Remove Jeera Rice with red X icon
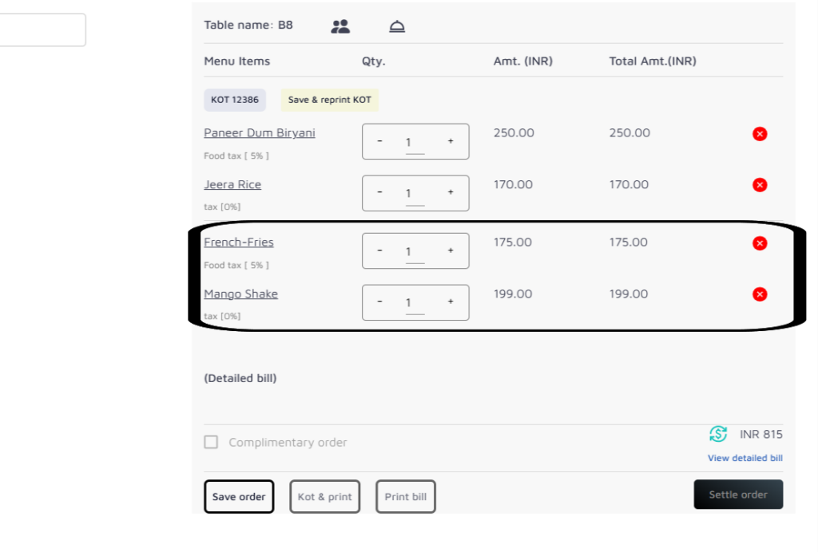Image resolution: width=818 pixels, height=552 pixels. pos(760,185)
